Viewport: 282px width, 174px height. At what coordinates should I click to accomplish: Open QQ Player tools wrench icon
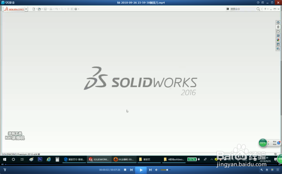click(x=261, y=170)
